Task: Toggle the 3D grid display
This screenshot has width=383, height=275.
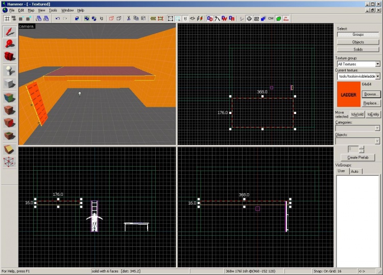Action: 14,18
